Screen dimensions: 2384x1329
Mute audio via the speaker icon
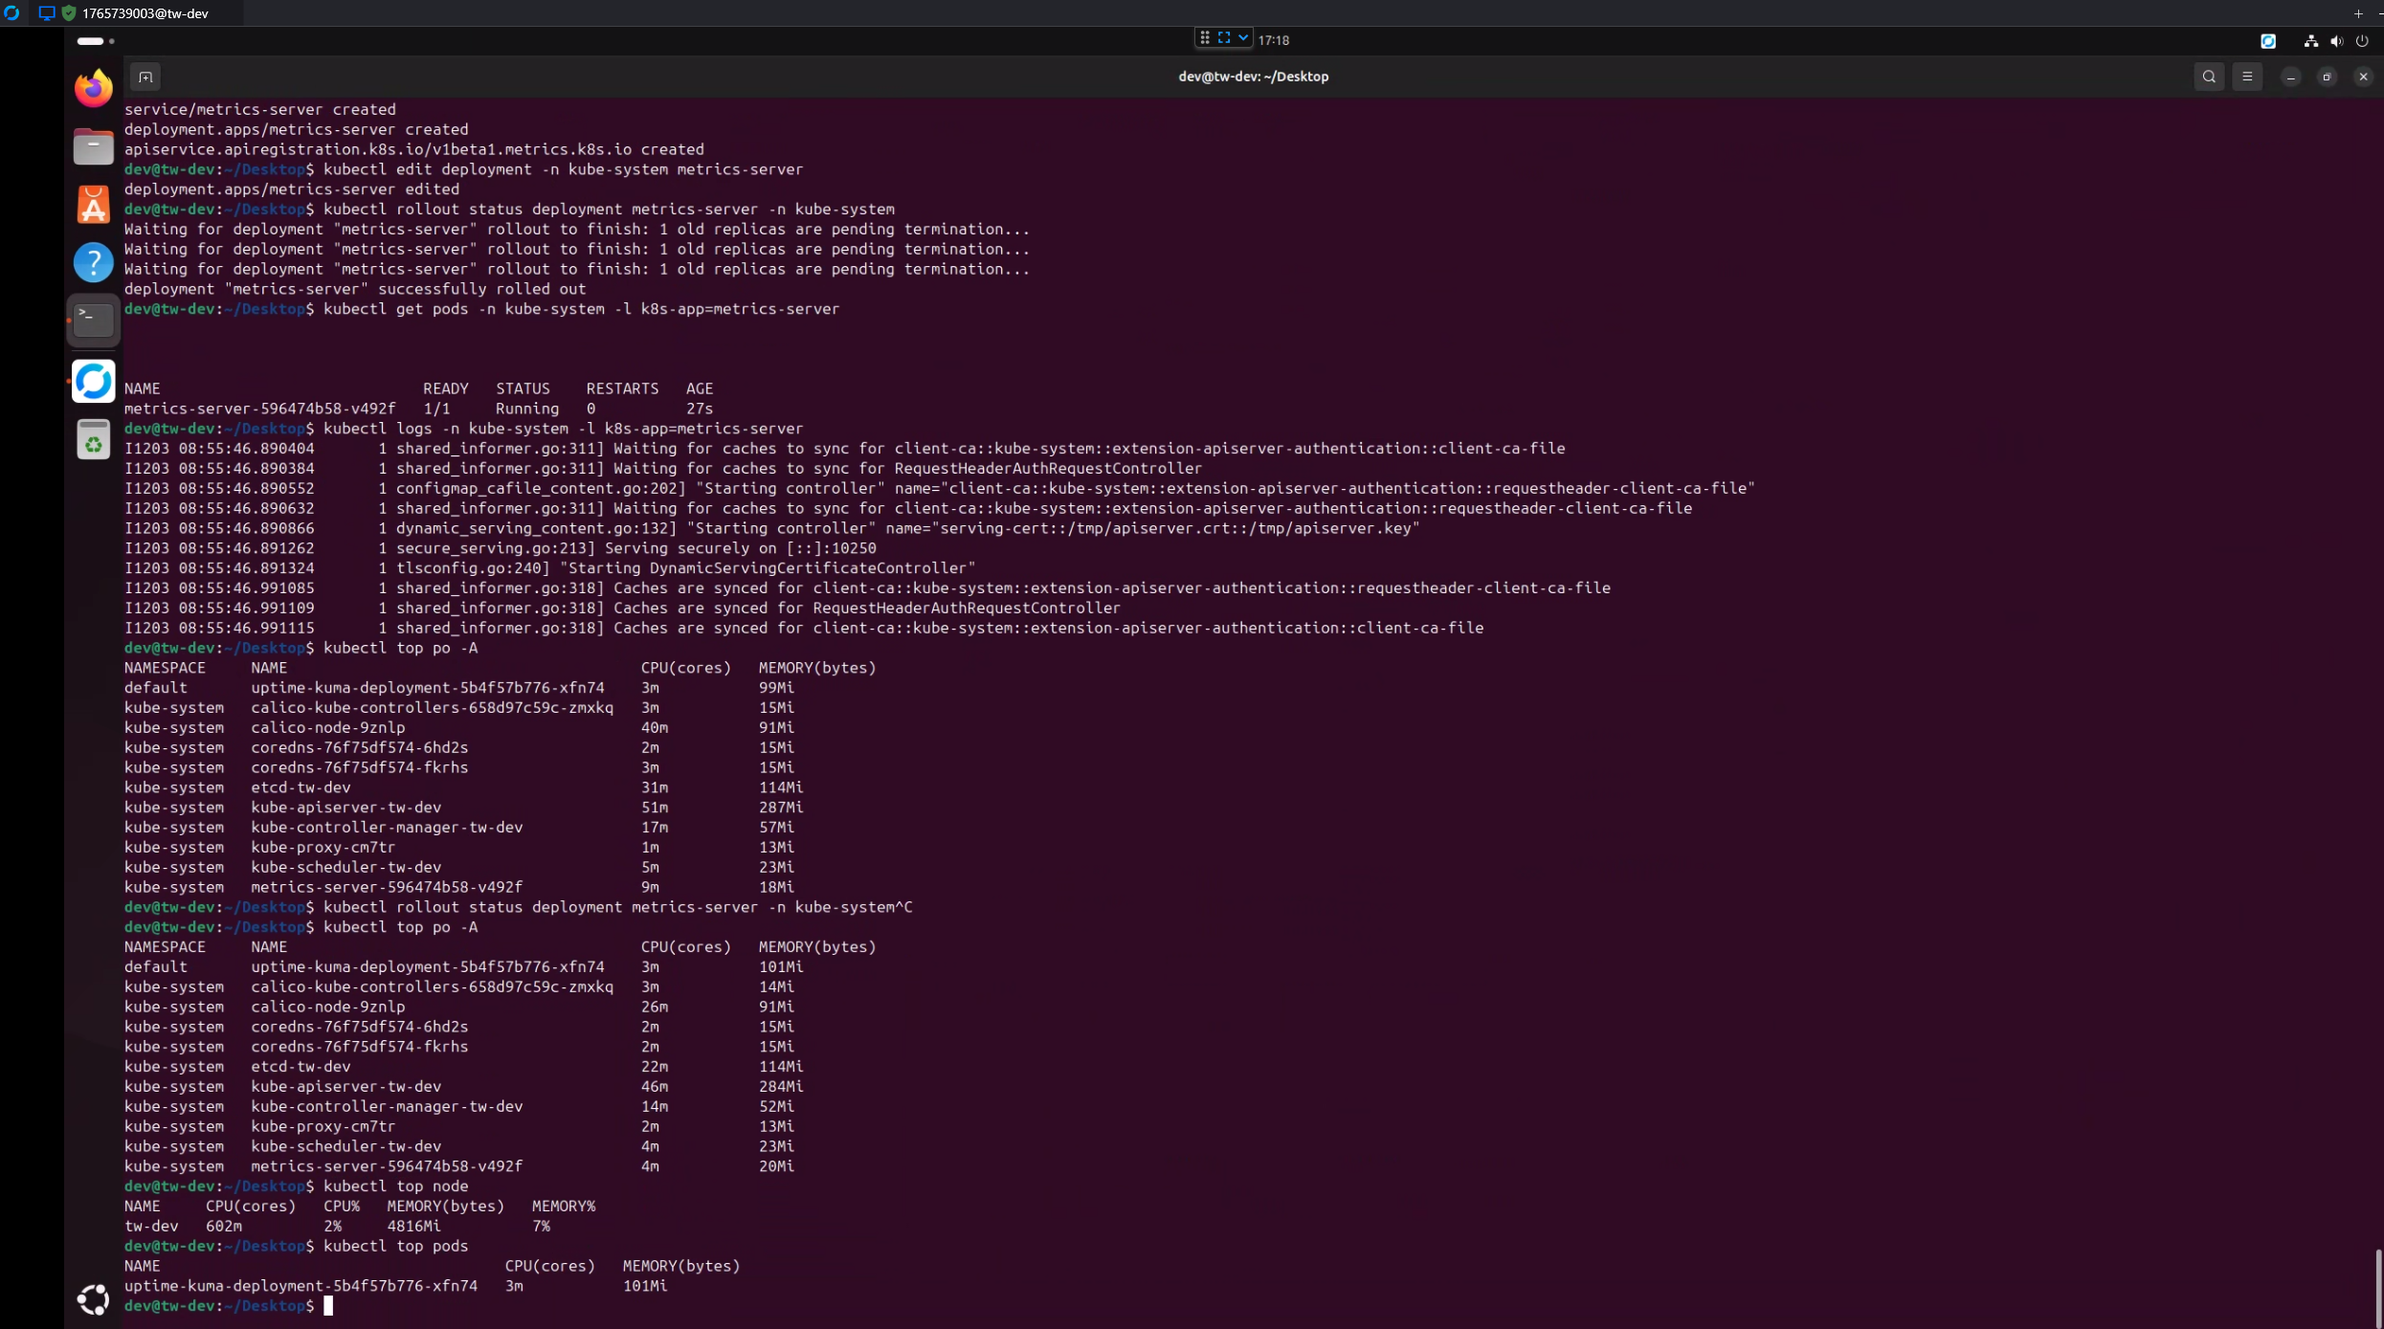2335,41
